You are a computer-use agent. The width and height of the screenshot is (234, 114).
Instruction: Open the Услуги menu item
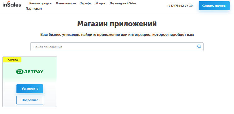(101, 3)
